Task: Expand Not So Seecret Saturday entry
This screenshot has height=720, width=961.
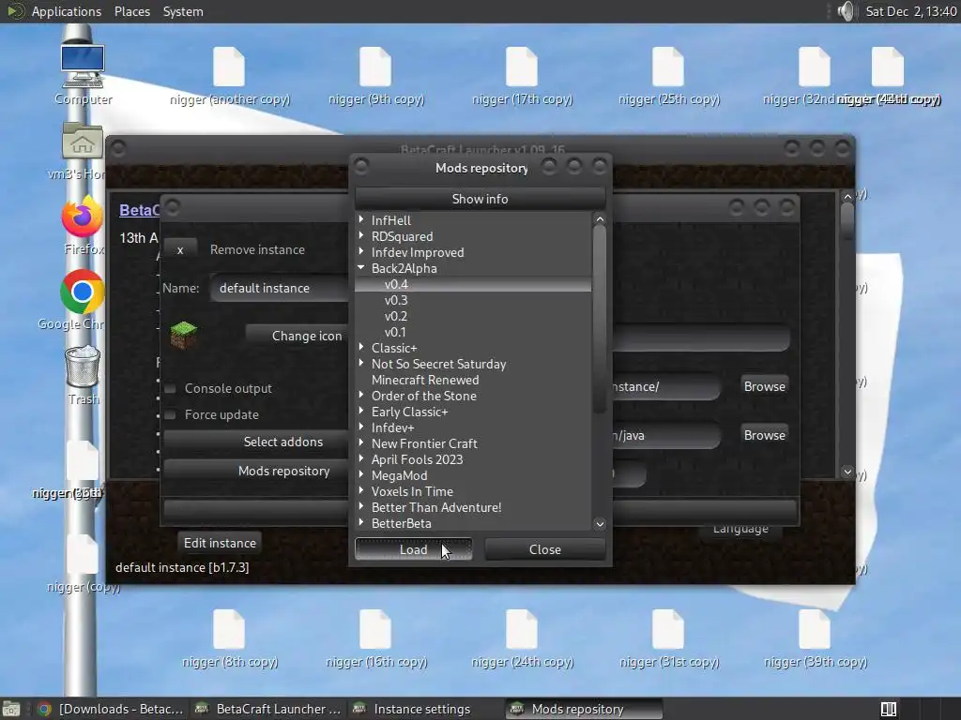Action: [361, 363]
